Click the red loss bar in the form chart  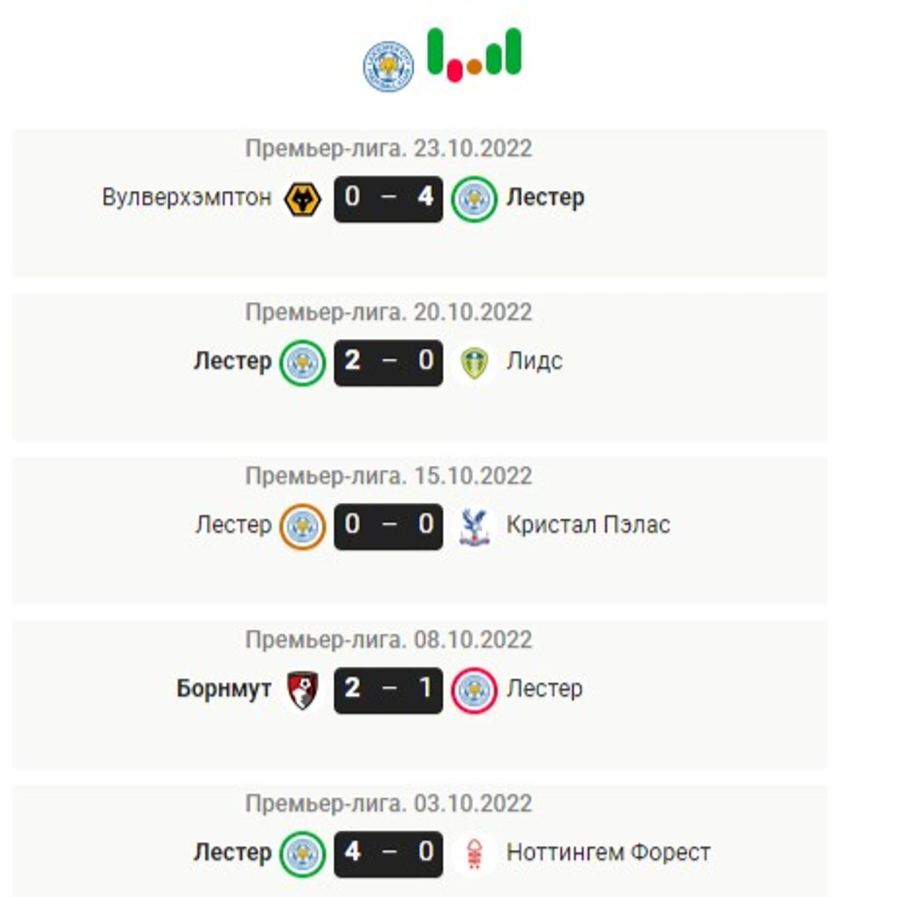pyautogui.click(x=455, y=70)
